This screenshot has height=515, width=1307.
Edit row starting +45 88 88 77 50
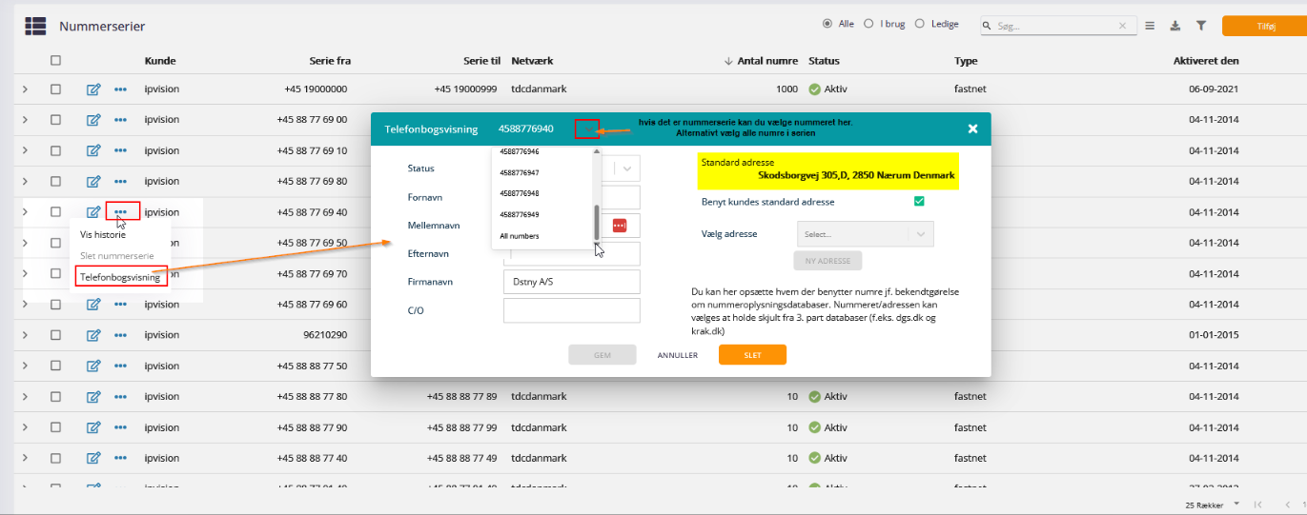93,366
